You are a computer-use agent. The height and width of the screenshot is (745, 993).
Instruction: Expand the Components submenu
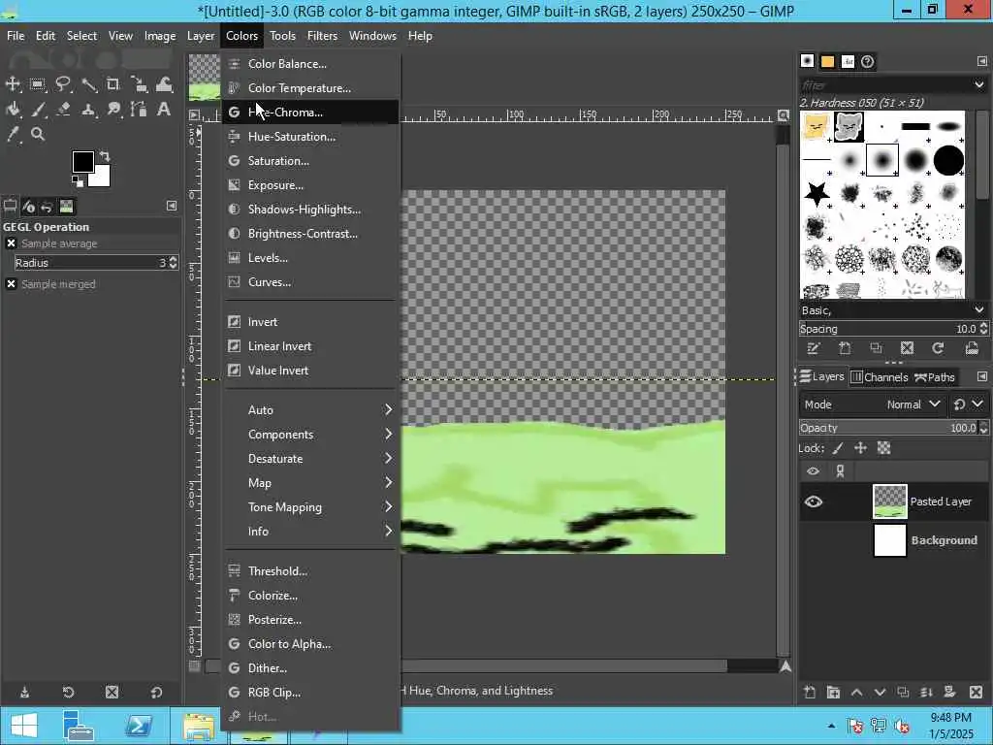point(310,435)
